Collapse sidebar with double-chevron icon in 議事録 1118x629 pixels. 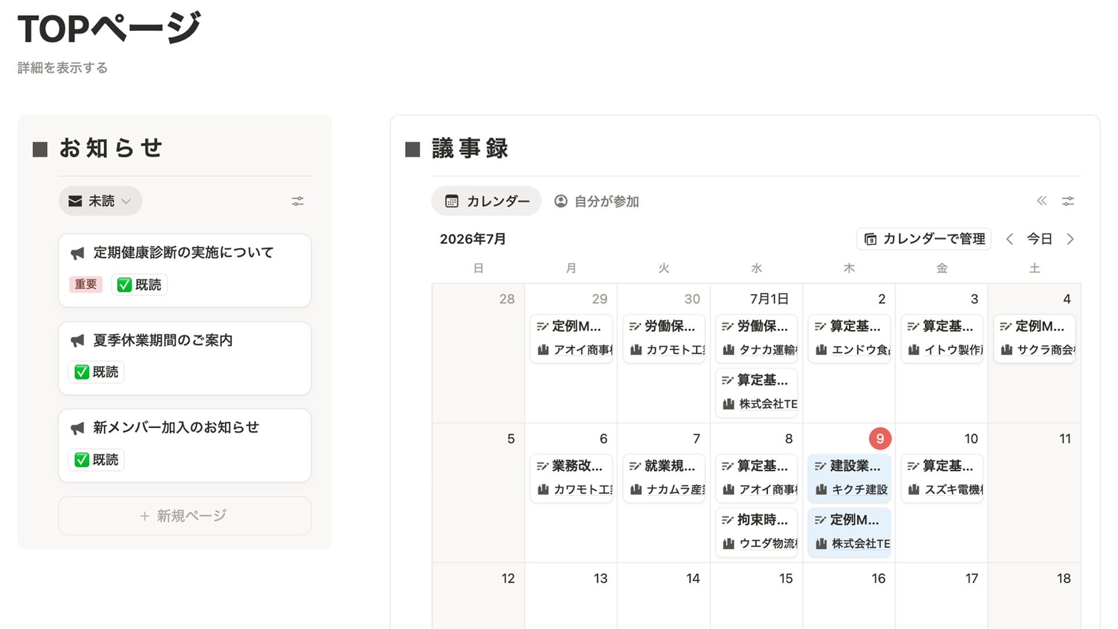(1042, 201)
